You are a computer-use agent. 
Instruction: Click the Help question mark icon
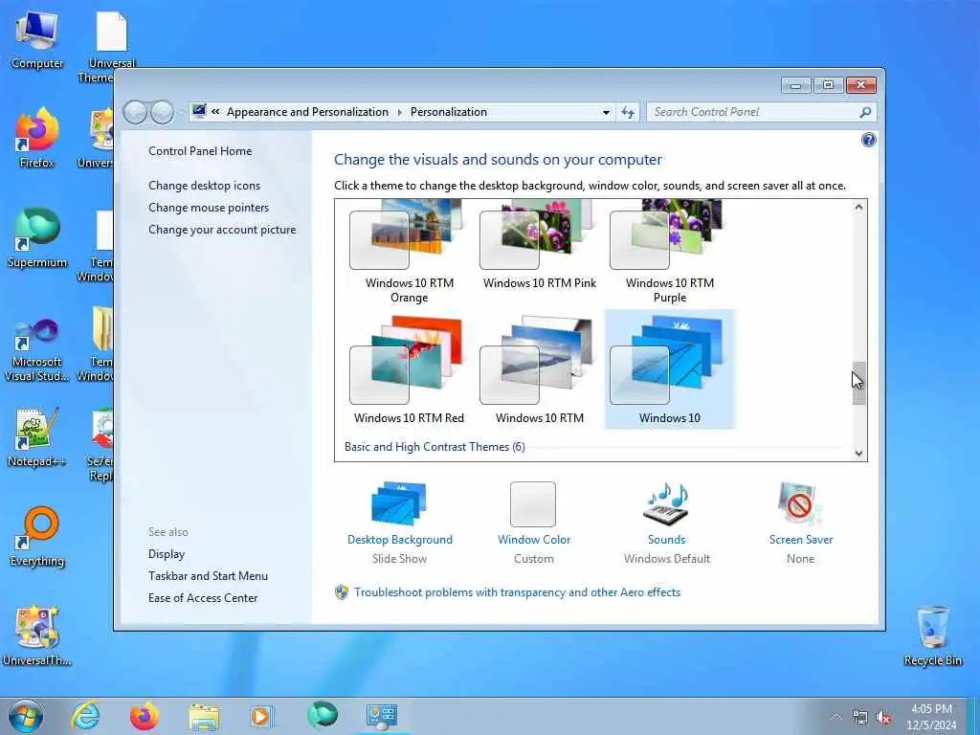pos(868,140)
